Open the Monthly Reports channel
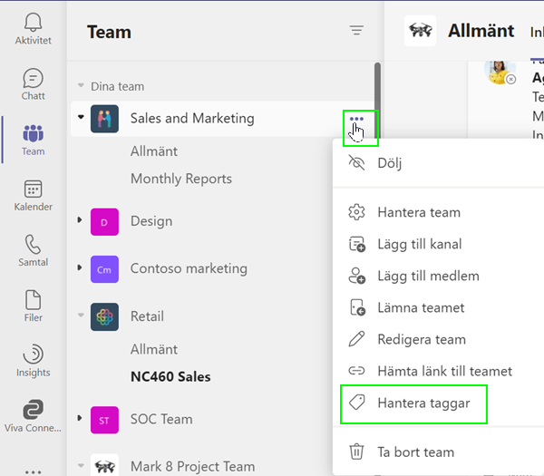 [181, 179]
